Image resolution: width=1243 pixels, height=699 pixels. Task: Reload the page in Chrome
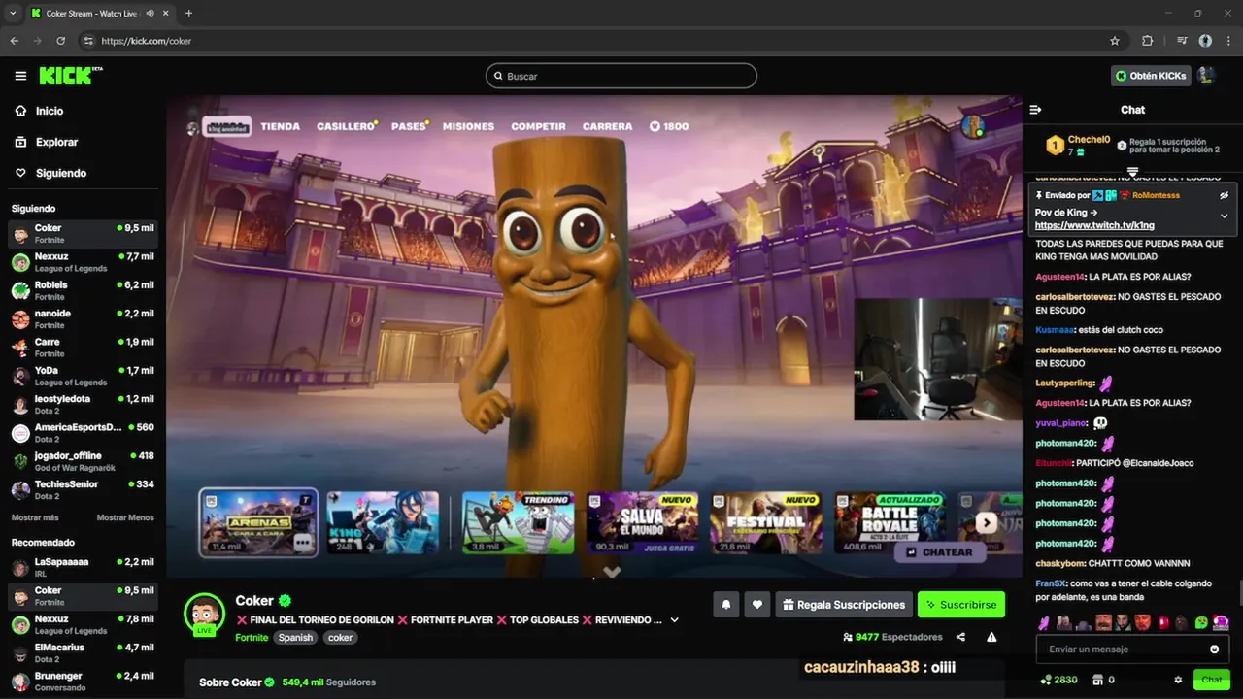(x=60, y=41)
